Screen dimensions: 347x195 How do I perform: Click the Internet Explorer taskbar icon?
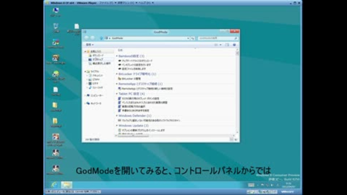(54, 185)
